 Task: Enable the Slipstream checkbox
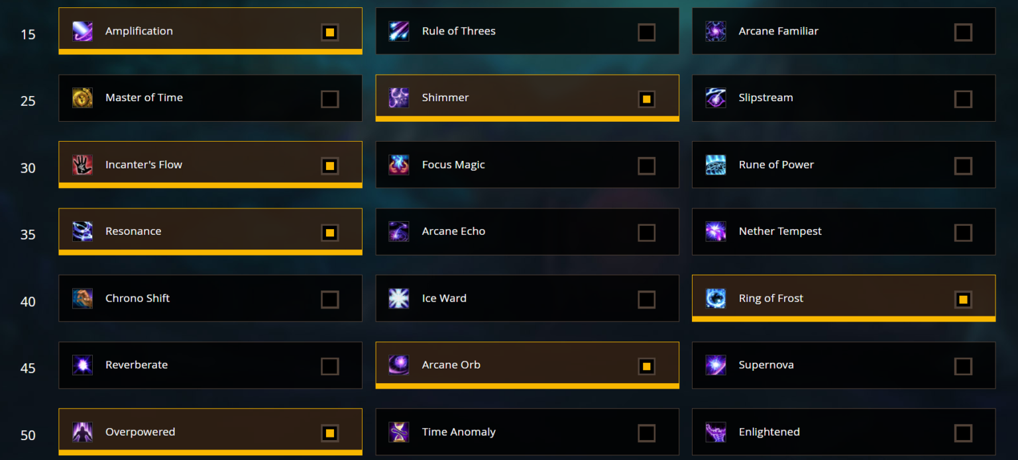pos(963,99)
